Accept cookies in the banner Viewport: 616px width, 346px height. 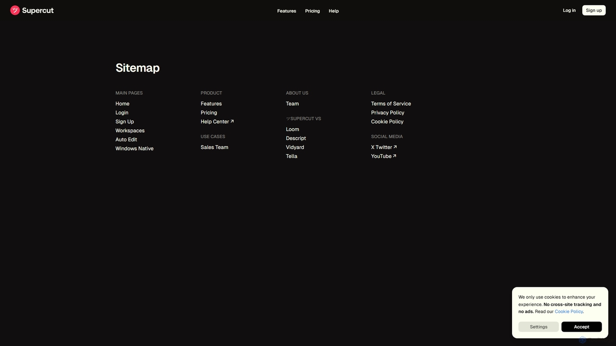(x=581, y=327)
